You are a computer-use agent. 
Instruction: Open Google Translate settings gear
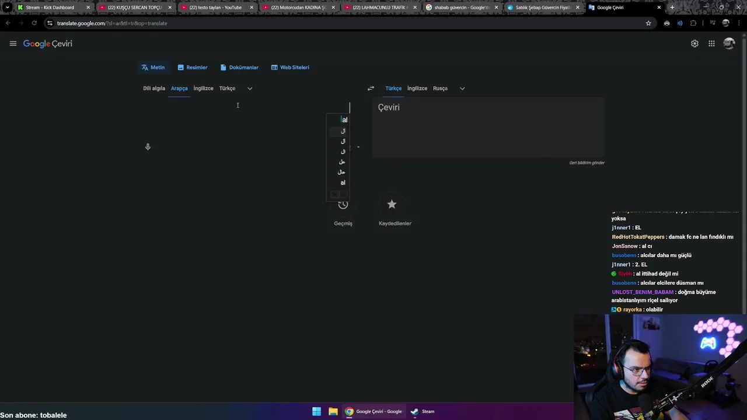(x=694, y=44)
